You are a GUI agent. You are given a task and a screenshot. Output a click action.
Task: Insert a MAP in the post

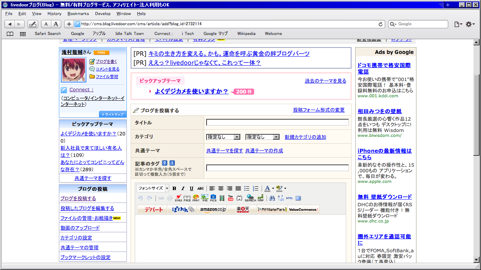click(261, 198)
